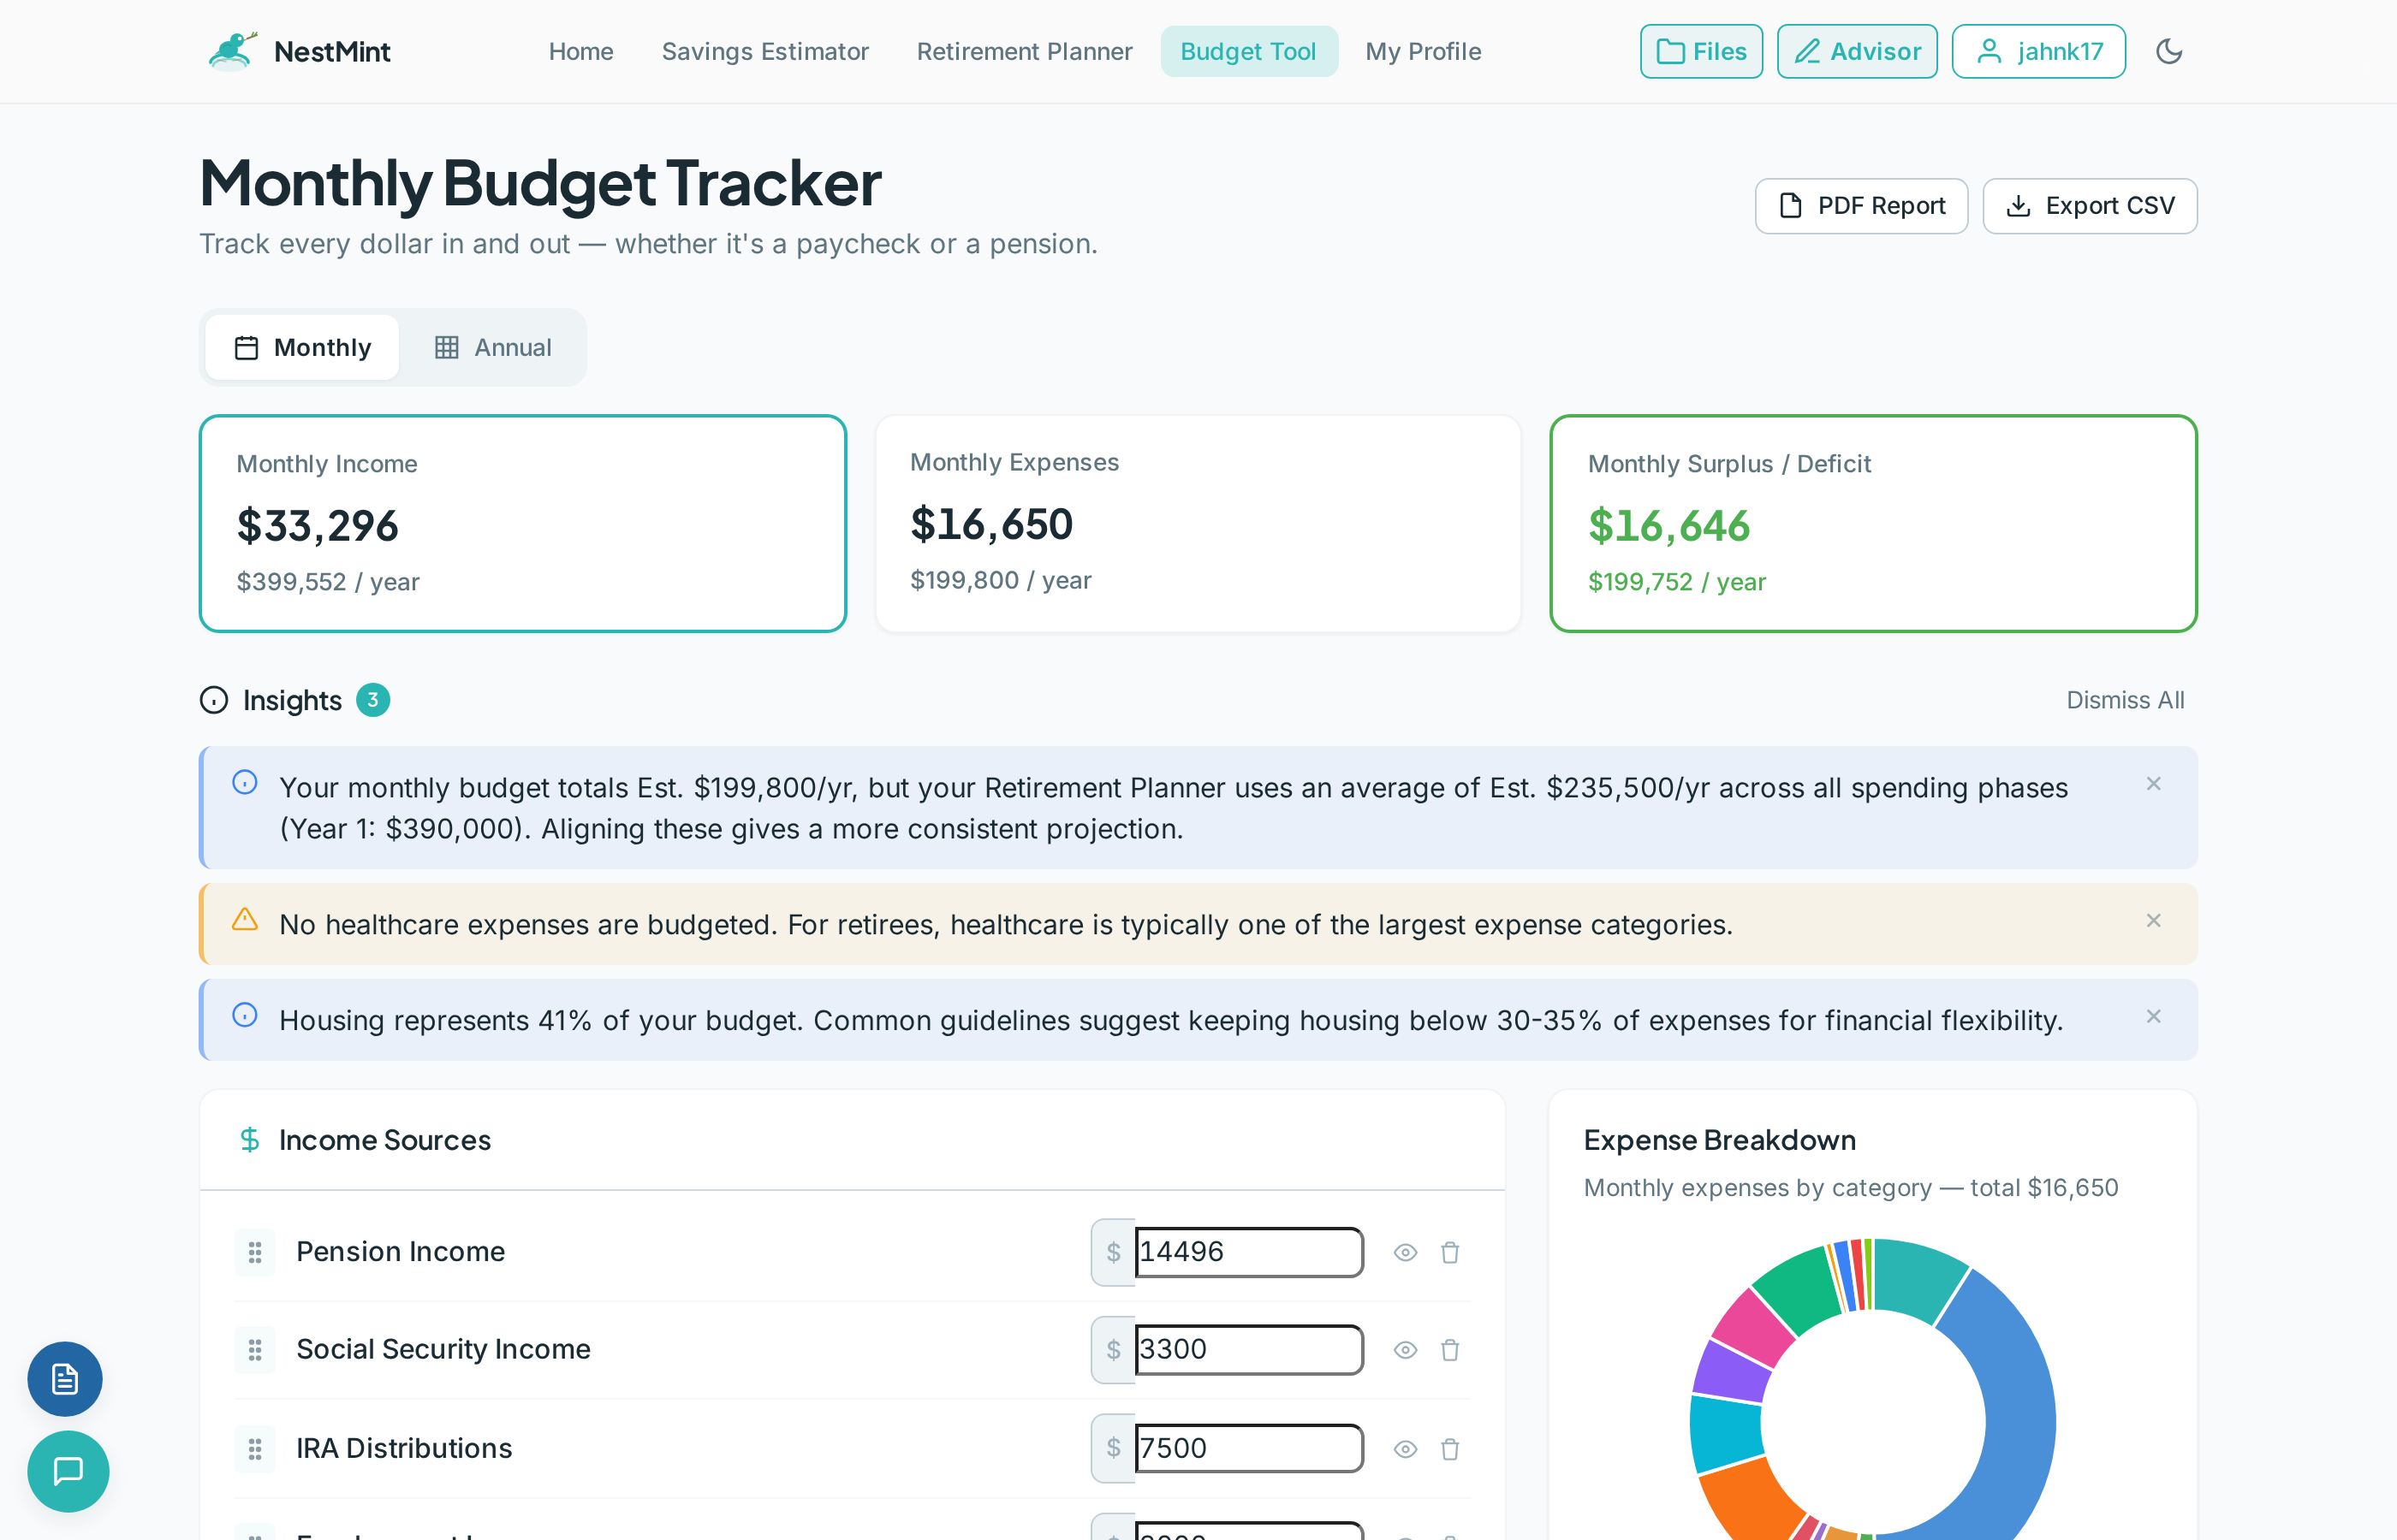Delete the IRA Distributions row
The image size is (2397, 1540).
click(1450, 1448)
